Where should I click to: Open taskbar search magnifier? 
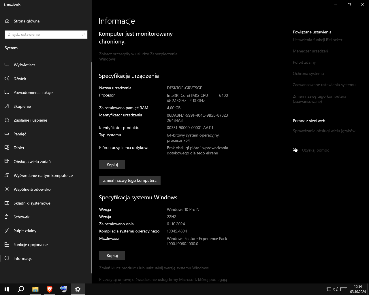point(21,289)
